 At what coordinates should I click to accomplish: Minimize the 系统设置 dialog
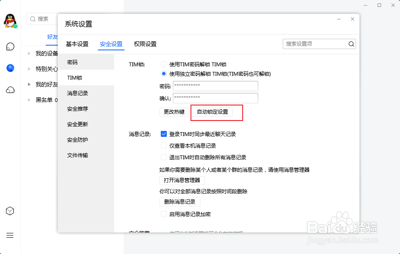click(339, 19)
